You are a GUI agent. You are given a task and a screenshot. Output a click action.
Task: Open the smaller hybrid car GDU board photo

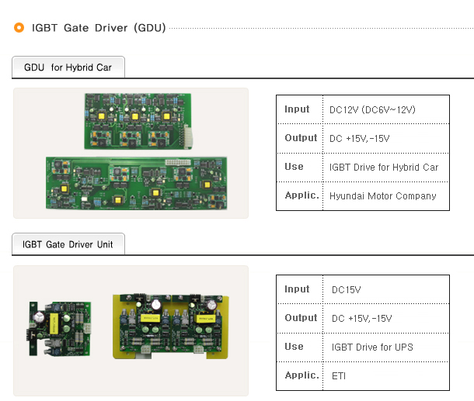click(138, 121)
